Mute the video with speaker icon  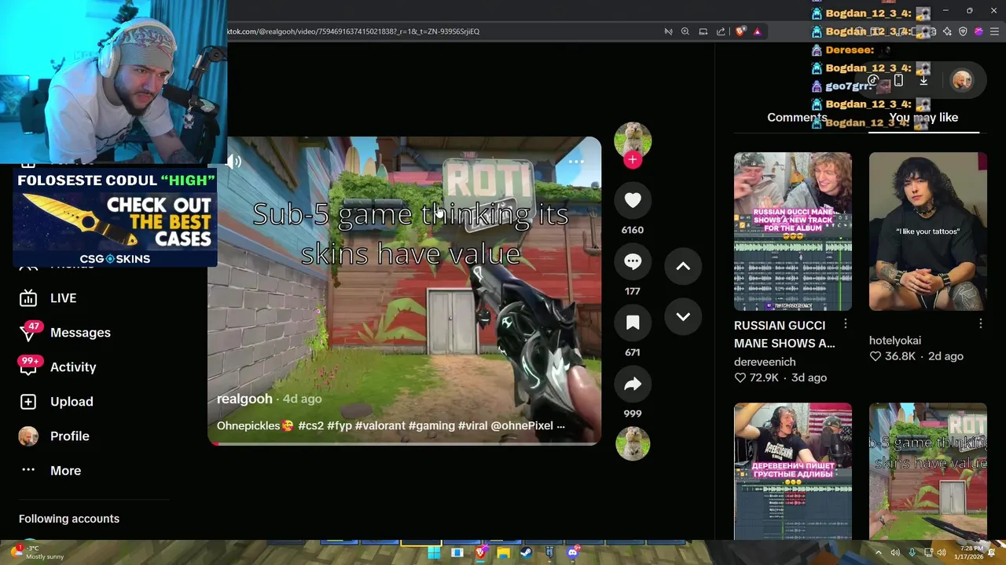tap(234, 162)
